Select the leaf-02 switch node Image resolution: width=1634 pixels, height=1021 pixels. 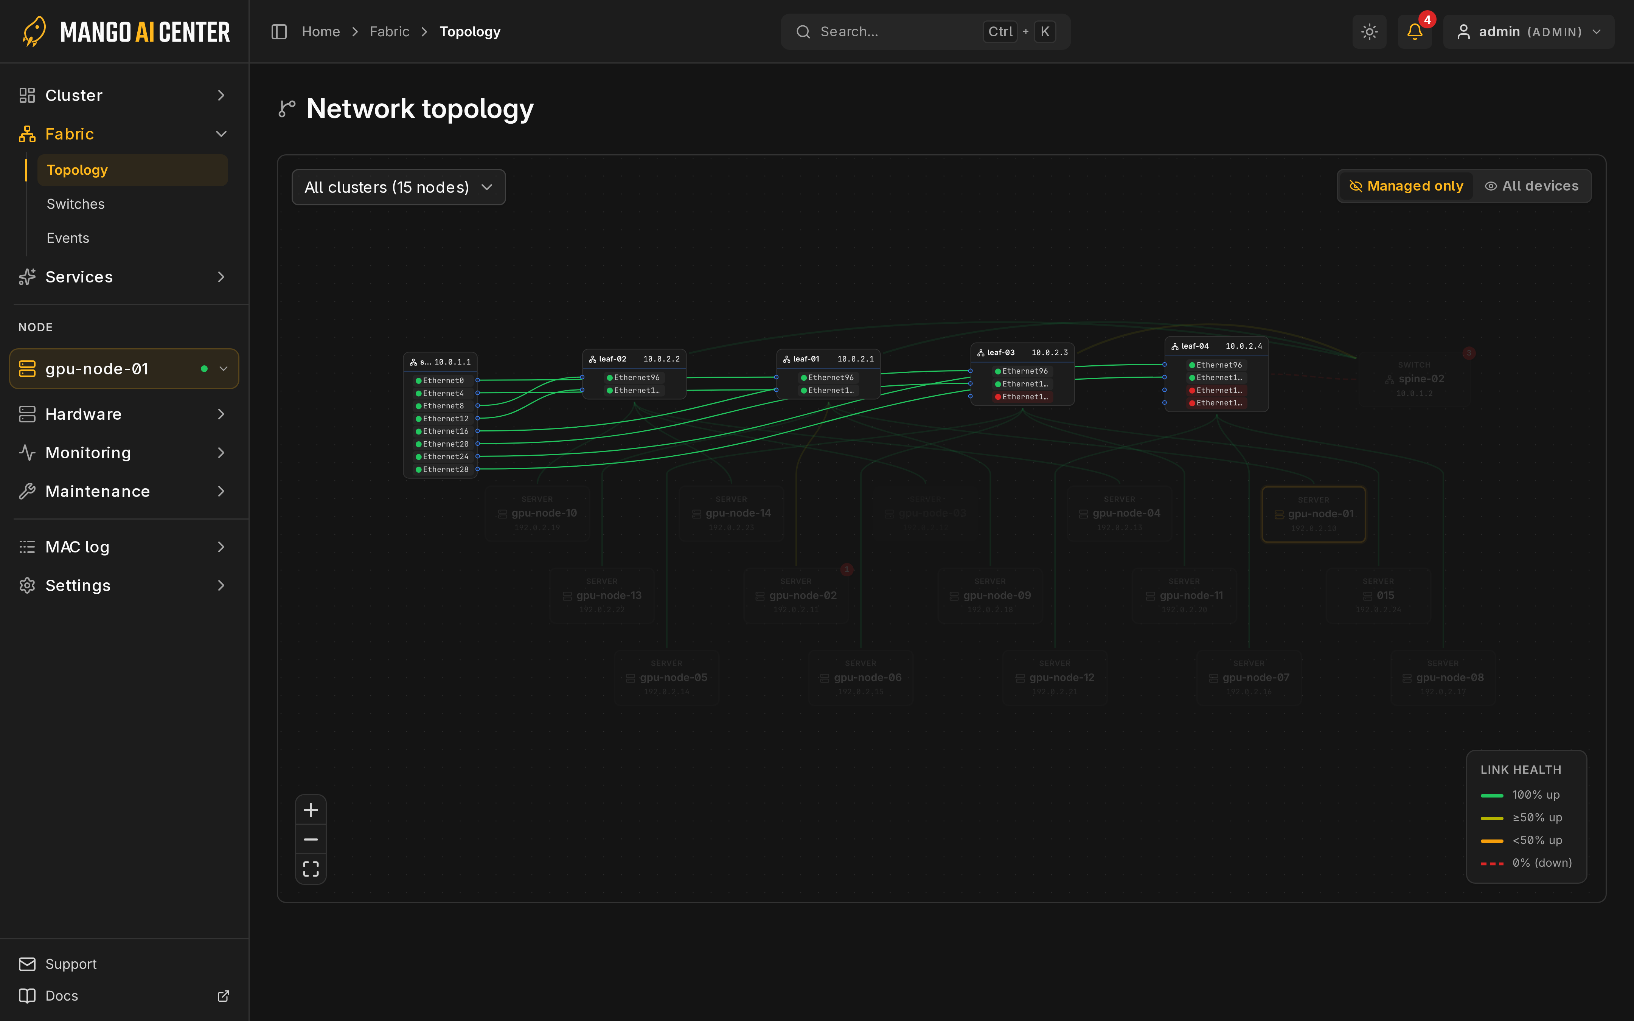tap(634, 374)
